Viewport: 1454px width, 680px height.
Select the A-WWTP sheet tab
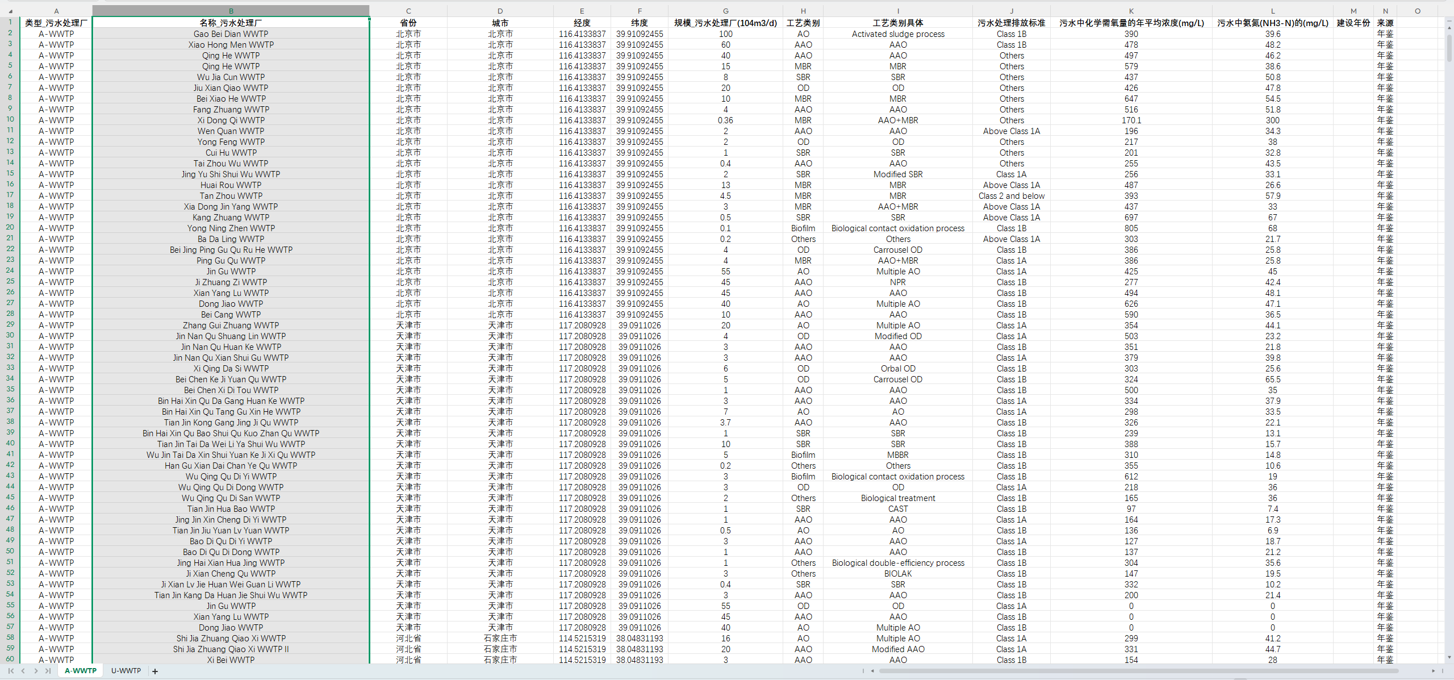coord(80,671)
